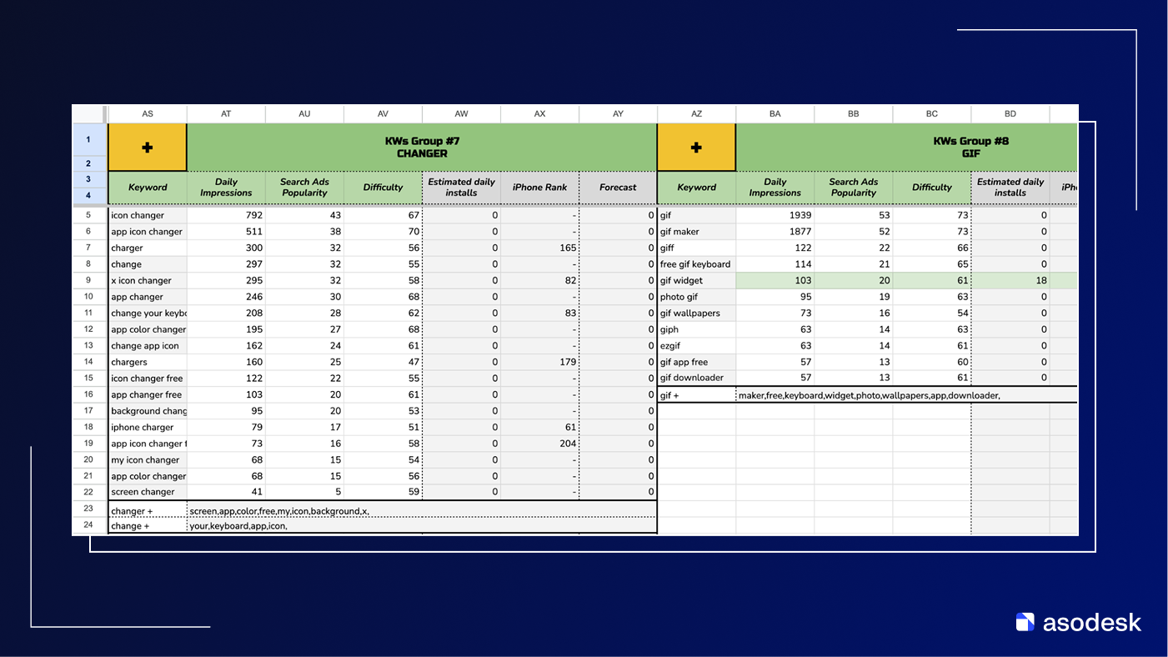Image resolution: width=1168 pixels, height=657 pixels.
Task: Click the select-all corner of the spreadsheet
Action: pyautogui.click(x=89, y=113)
